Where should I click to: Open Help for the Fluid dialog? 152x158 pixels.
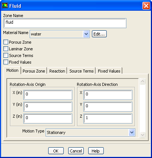pos(96,151)
